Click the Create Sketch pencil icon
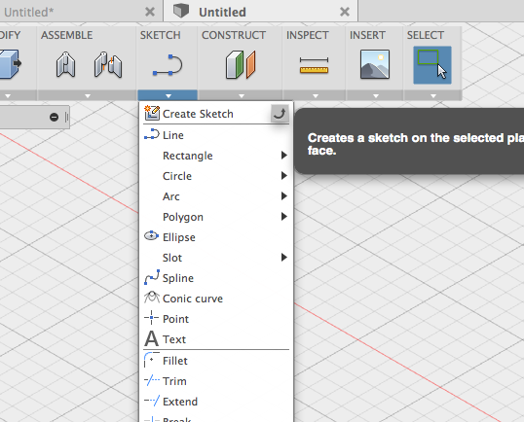The image size is (524, 422). tap(152, 113)
